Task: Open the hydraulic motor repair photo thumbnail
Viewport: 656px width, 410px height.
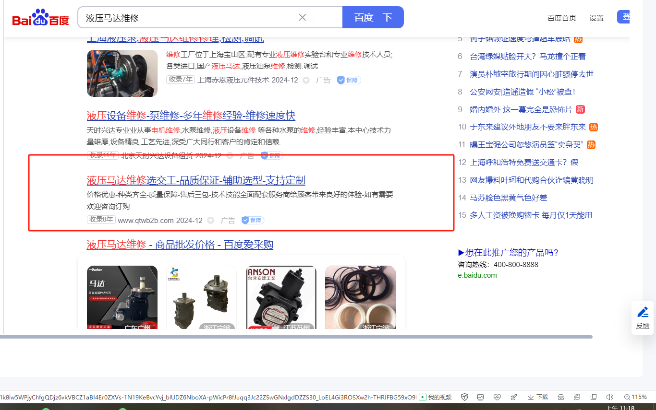Action: click(122, 73)
